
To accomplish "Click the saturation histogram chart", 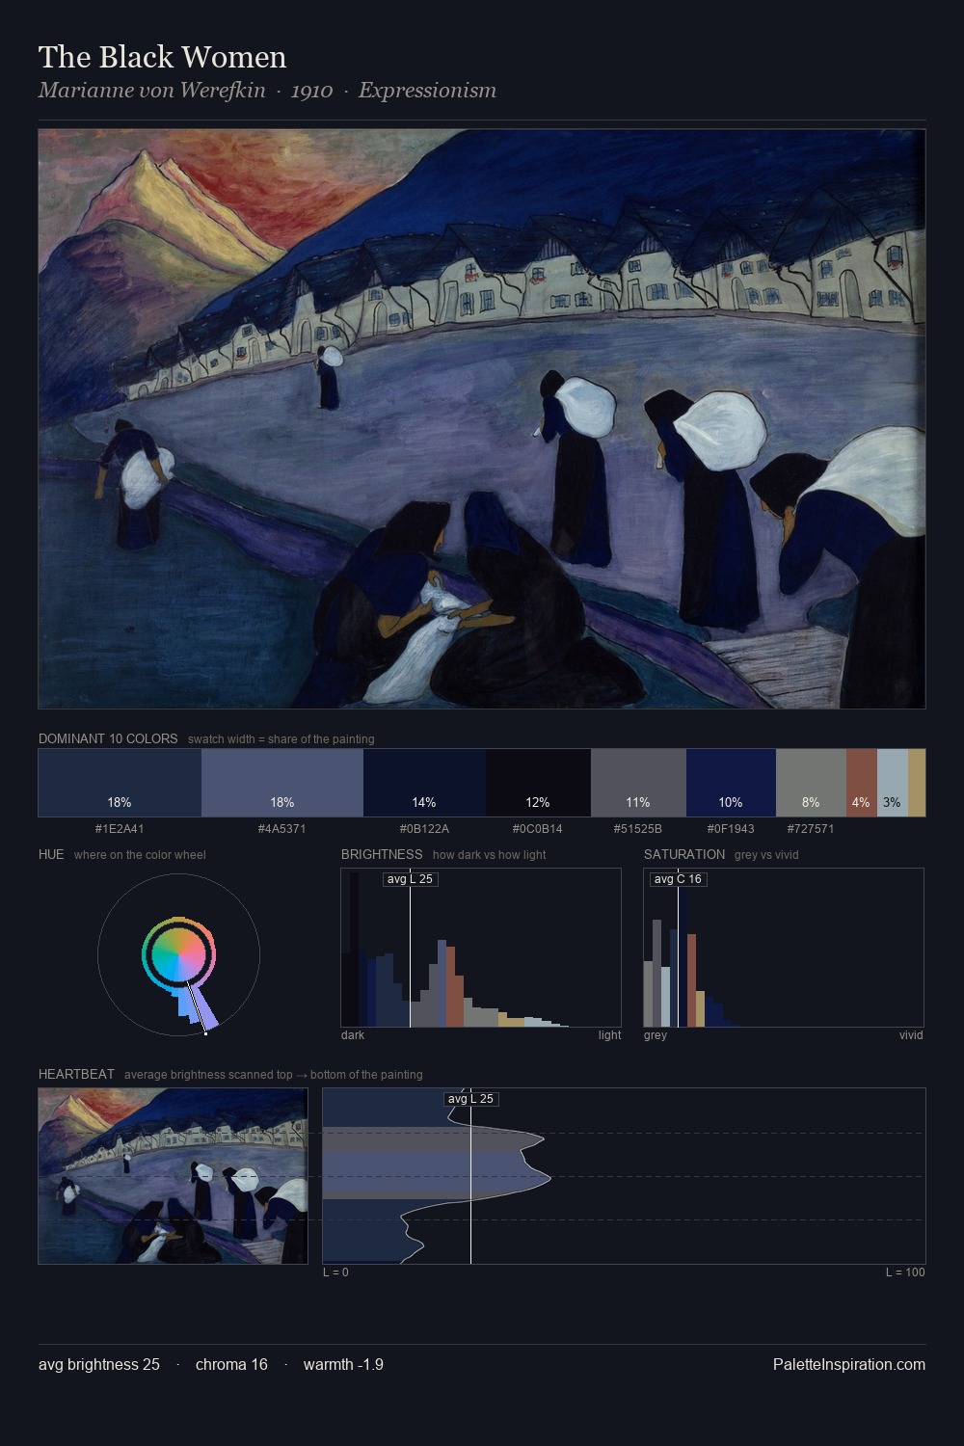I will [x=784, y=948].
